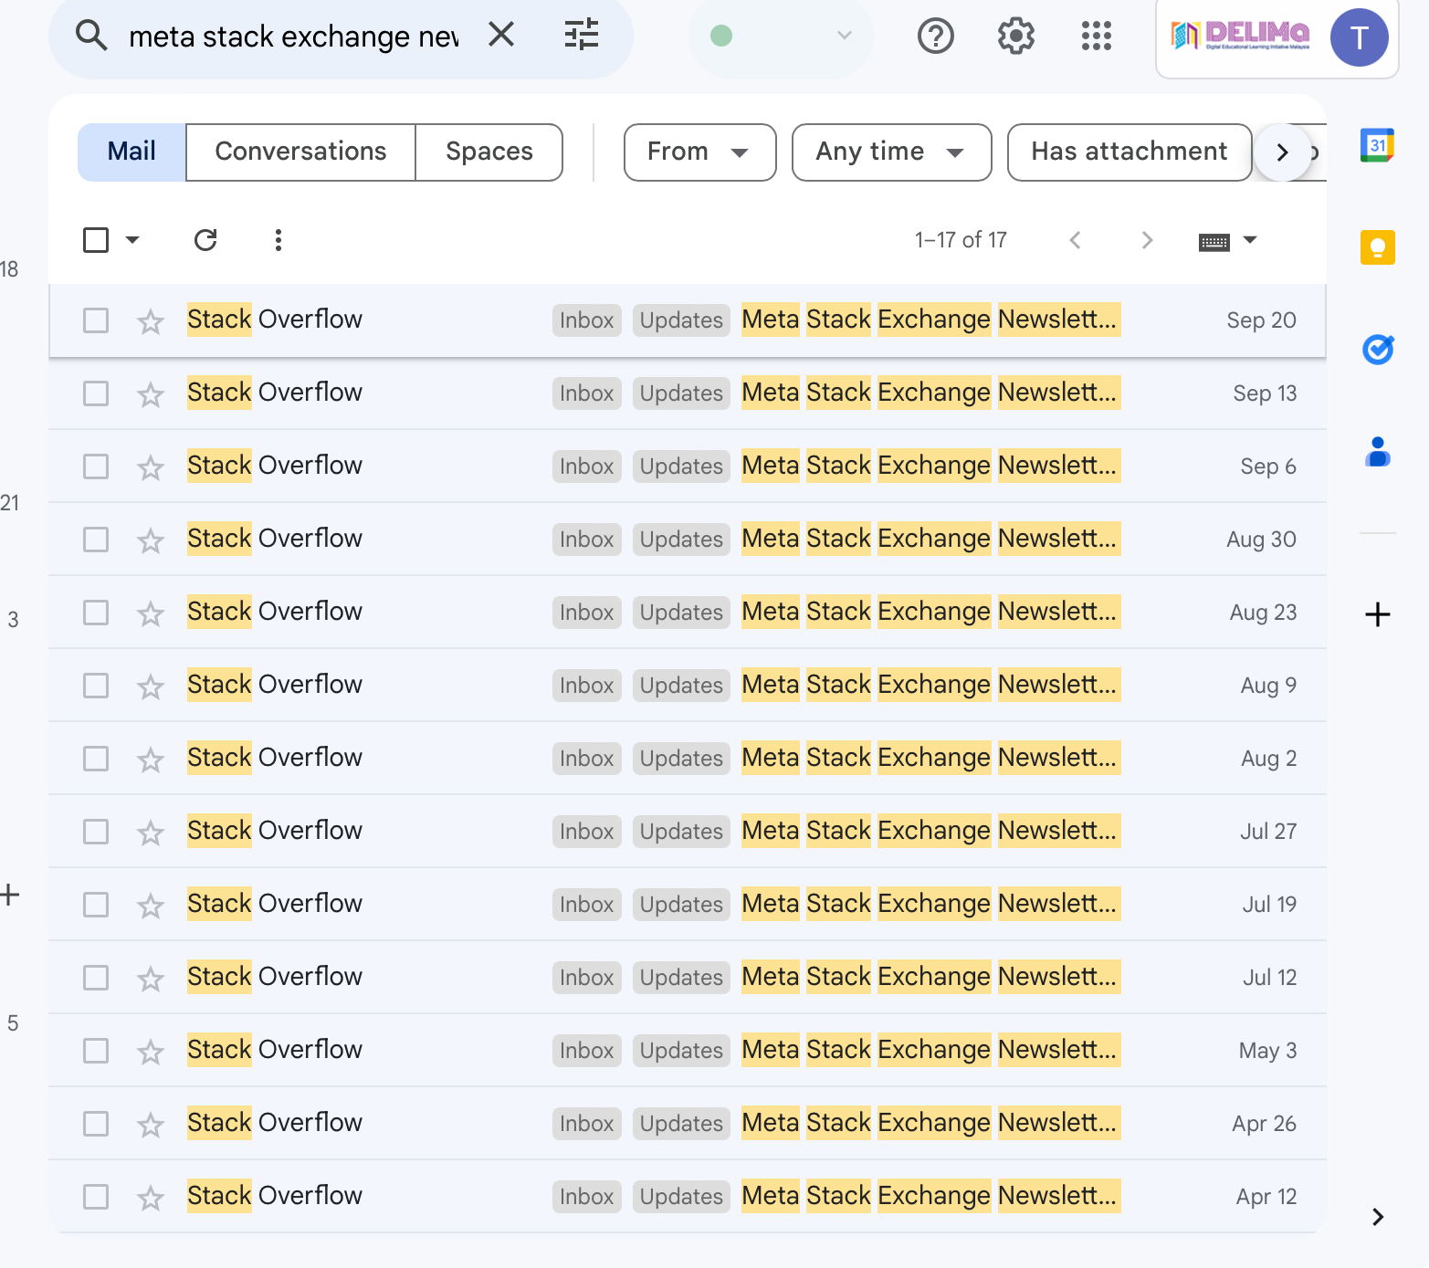Star the Jul 12 email
The height and width of the screenshot is (1268, 1429).
151,978
